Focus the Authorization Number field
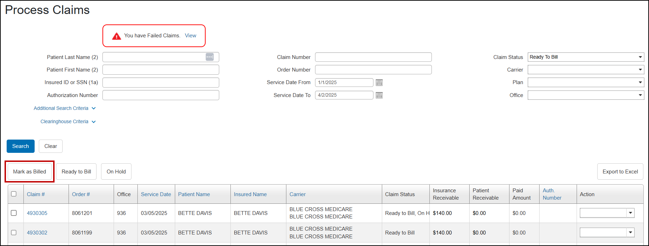The image size is (649, 246). point(161,95)
